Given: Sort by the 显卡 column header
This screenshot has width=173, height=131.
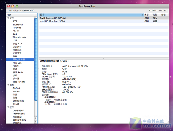Looking at the screenshot, I should (x=91, y=15).
